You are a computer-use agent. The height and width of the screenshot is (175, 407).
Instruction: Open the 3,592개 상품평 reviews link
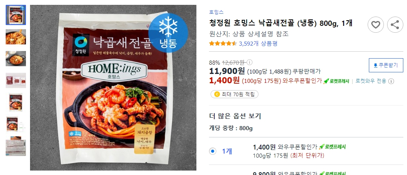click(x=258, y=43)
